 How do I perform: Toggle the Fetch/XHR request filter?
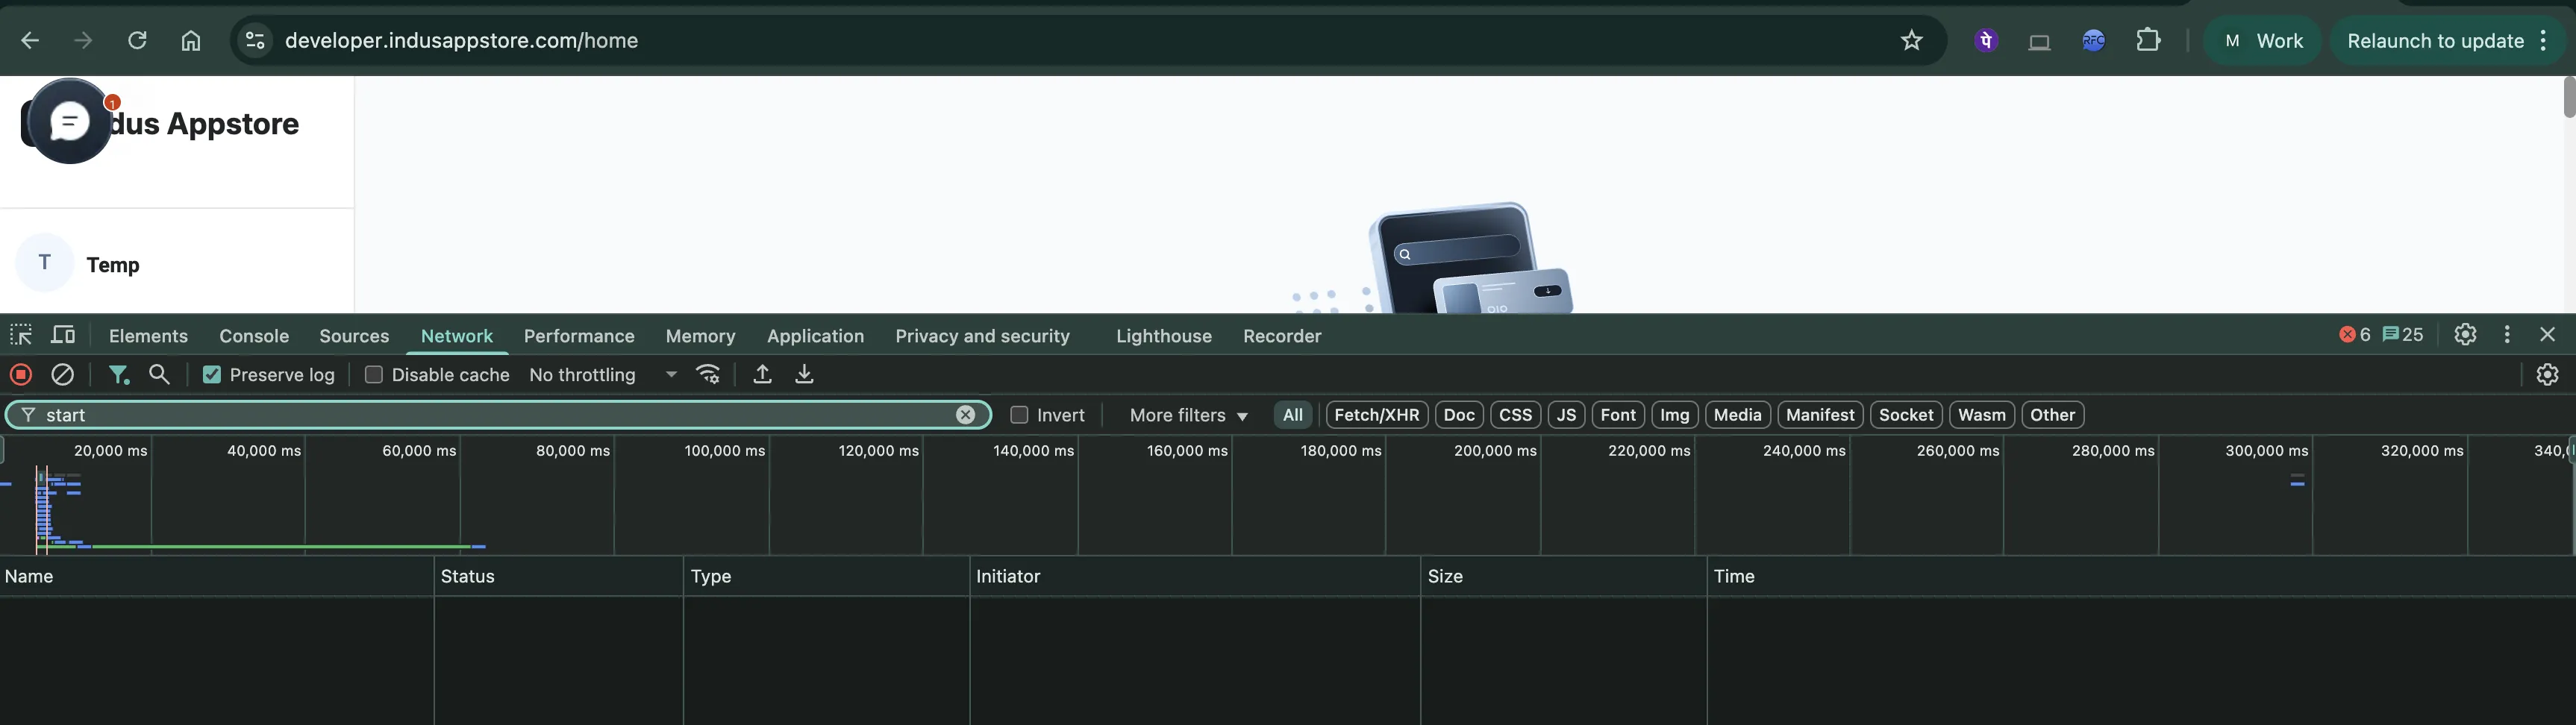[1377, 415]
